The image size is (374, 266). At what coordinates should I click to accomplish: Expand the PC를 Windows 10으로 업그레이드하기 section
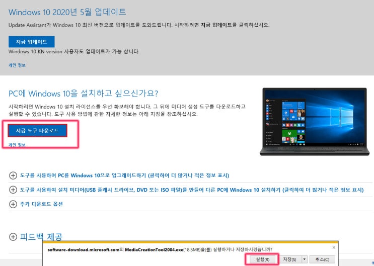(x=124, y=175)
